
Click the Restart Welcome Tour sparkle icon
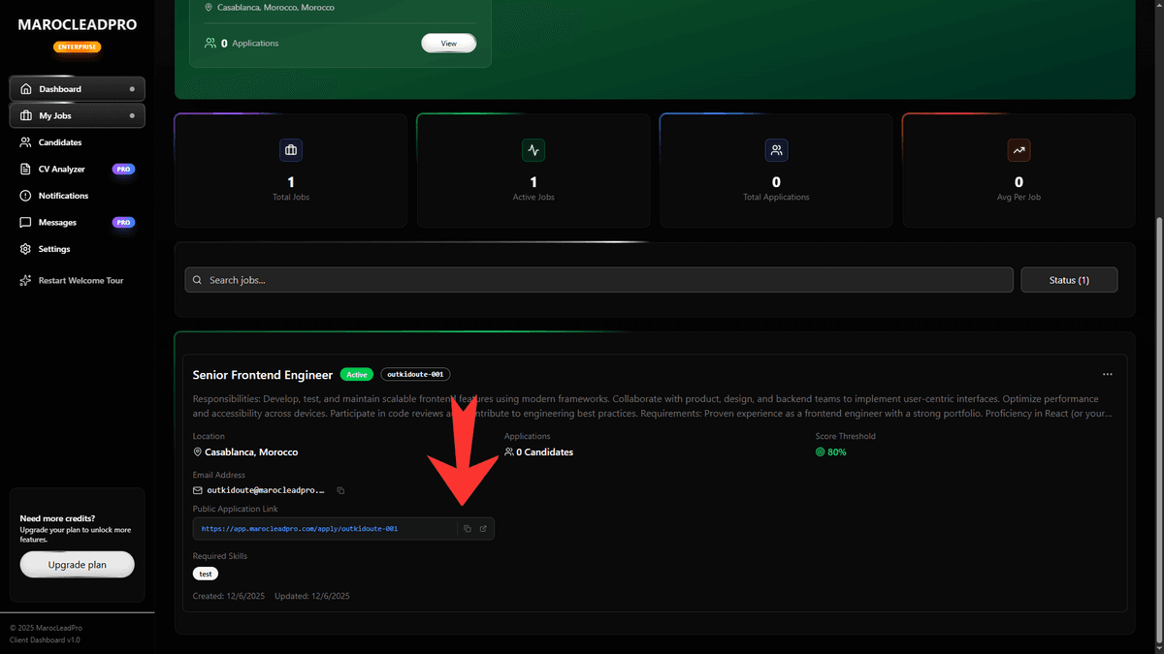(26, 280)
